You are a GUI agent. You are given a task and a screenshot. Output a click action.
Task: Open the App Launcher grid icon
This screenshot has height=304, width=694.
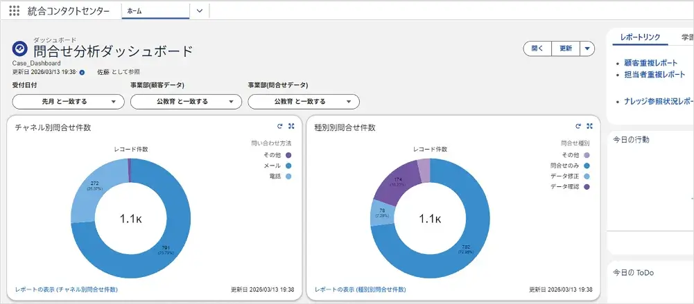coord(14,11)
